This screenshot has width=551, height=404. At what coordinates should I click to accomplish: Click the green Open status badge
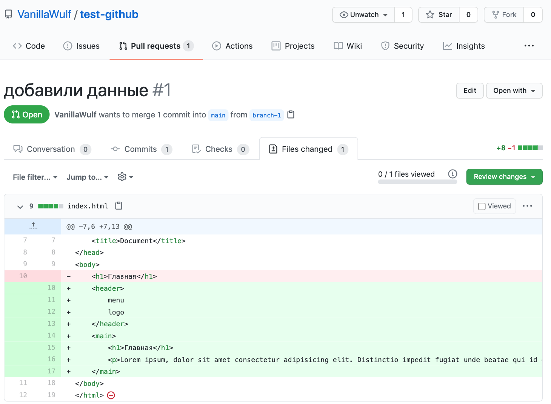(27, 114)
